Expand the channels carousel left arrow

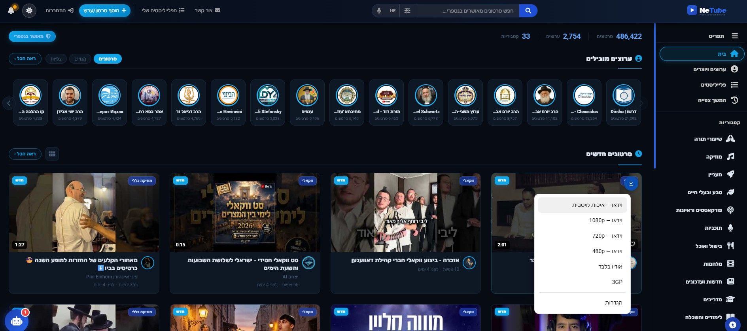(x=9, y=103)
